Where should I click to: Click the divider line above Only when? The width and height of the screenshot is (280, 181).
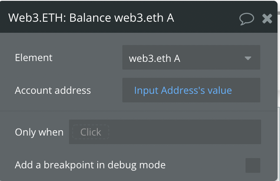click(138, 111)
